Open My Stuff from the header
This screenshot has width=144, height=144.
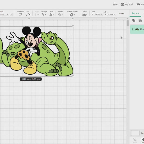(127, 4)
